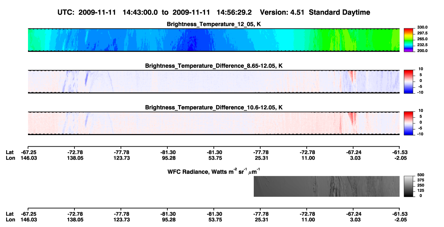Click Lon 95.28 on the axis under temperature panels
Screen dimensions: 444x227
[167, 158]
